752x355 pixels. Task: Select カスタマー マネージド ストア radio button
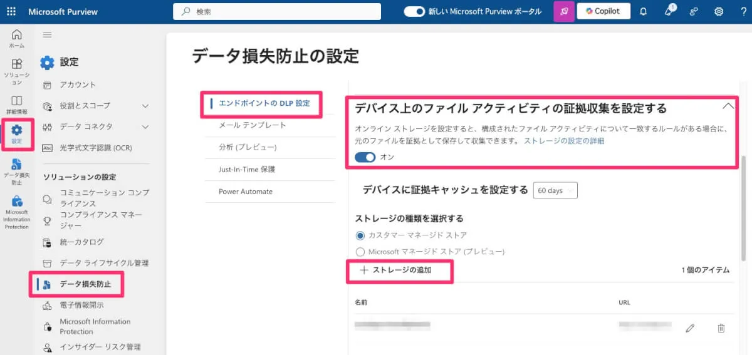360,235
